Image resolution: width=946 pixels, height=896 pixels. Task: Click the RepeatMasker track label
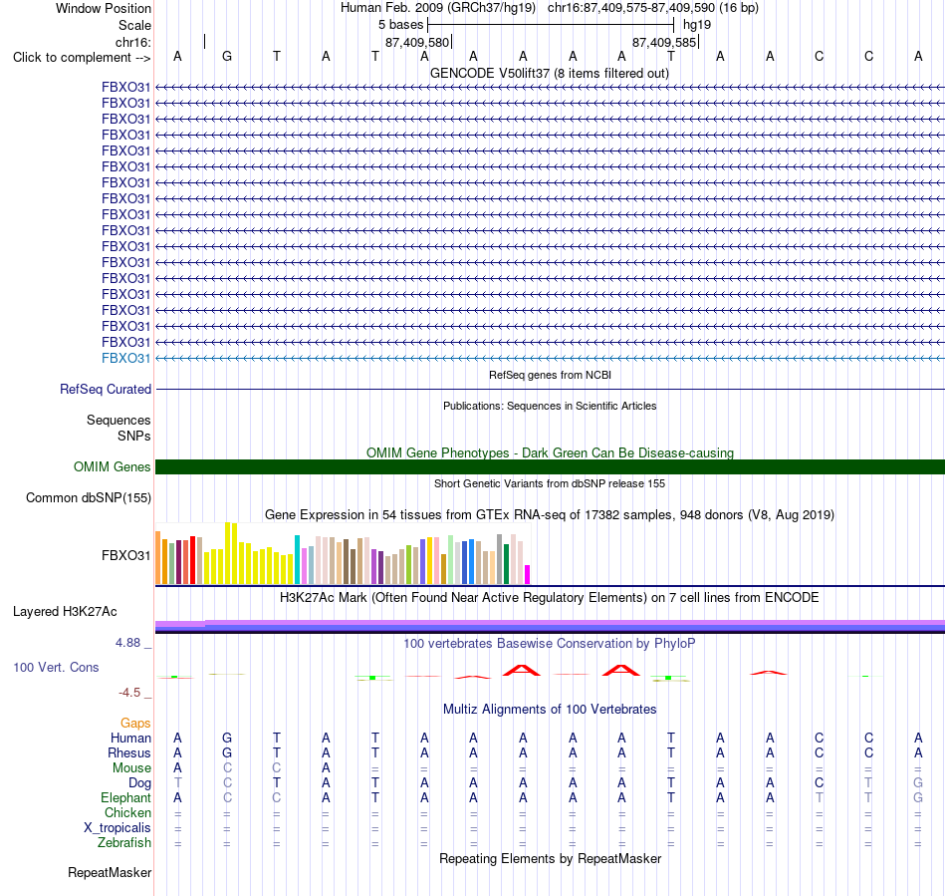(110, 873)
